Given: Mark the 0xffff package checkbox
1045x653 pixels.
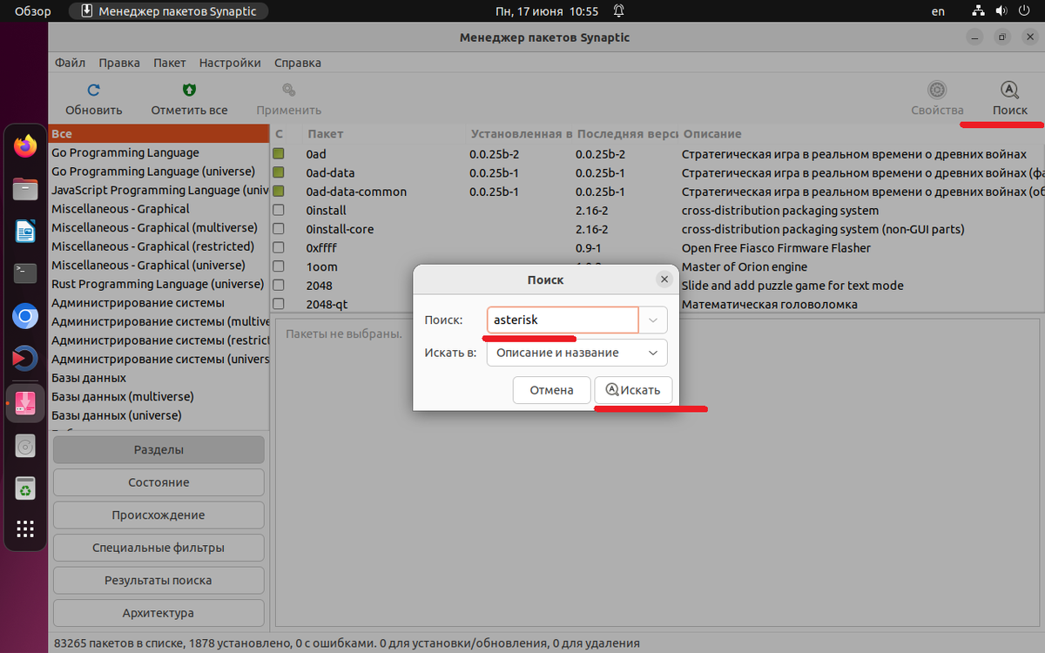Looking at the screenshot, I should (279, 248).
